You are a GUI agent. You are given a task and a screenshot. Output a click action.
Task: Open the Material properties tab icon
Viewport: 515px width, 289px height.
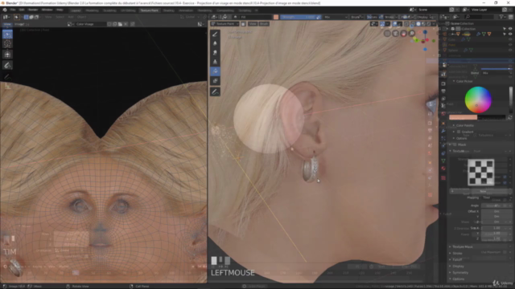pyautogui.click(x=443, y=169)
